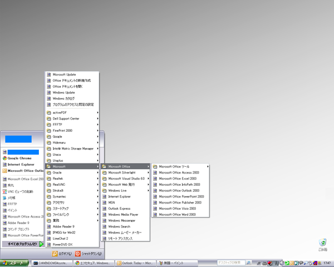The height and width of the screenshot is (267, 334).
Task: Click the FFFTP folder icon
Action: tap(49, 125)
